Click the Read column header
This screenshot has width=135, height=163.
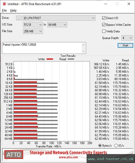click(x=125, y=60)
